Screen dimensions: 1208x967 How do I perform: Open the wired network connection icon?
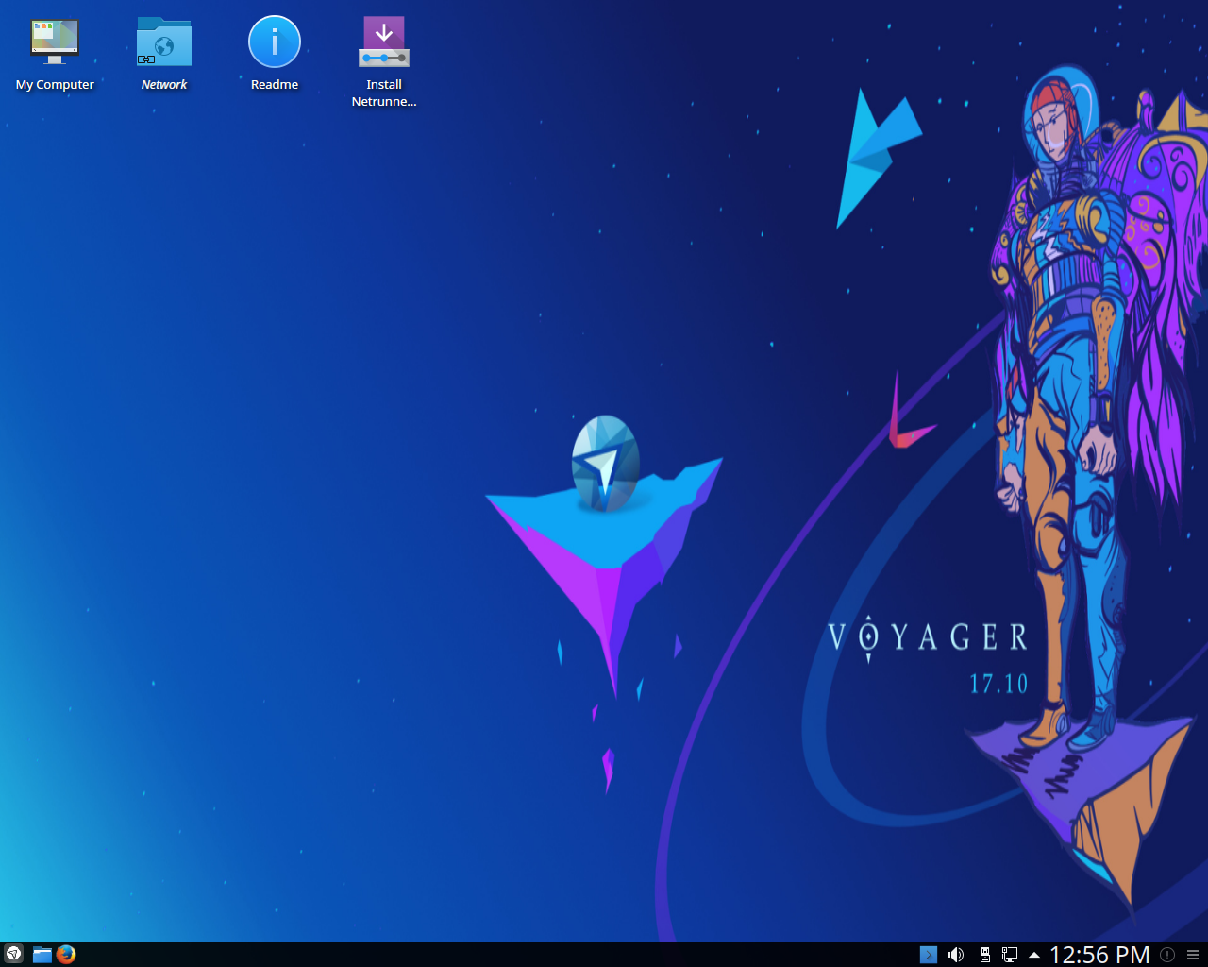click(1010, 955)
